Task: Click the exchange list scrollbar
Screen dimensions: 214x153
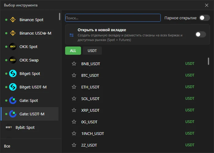Action: coord(60,17)
